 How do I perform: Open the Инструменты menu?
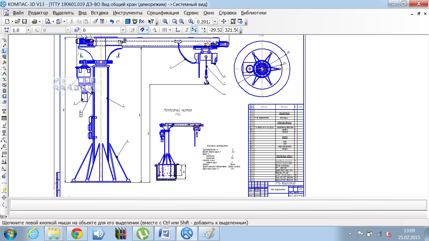(x=128, y=13)
